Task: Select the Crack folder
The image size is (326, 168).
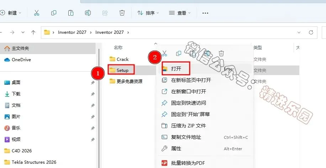Action: tap(119, 59)
